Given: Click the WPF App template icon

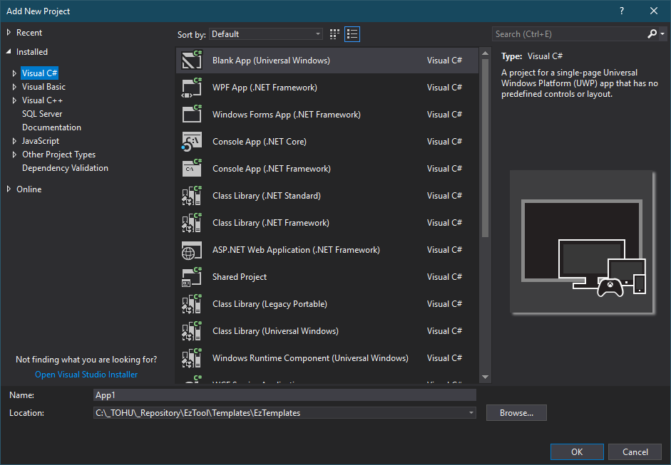Looking at the screenshot, I should [x=192, y=88].
